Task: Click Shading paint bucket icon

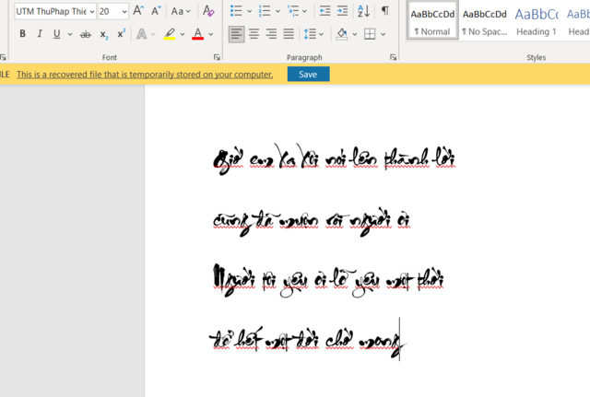Action: pos(342,34)
